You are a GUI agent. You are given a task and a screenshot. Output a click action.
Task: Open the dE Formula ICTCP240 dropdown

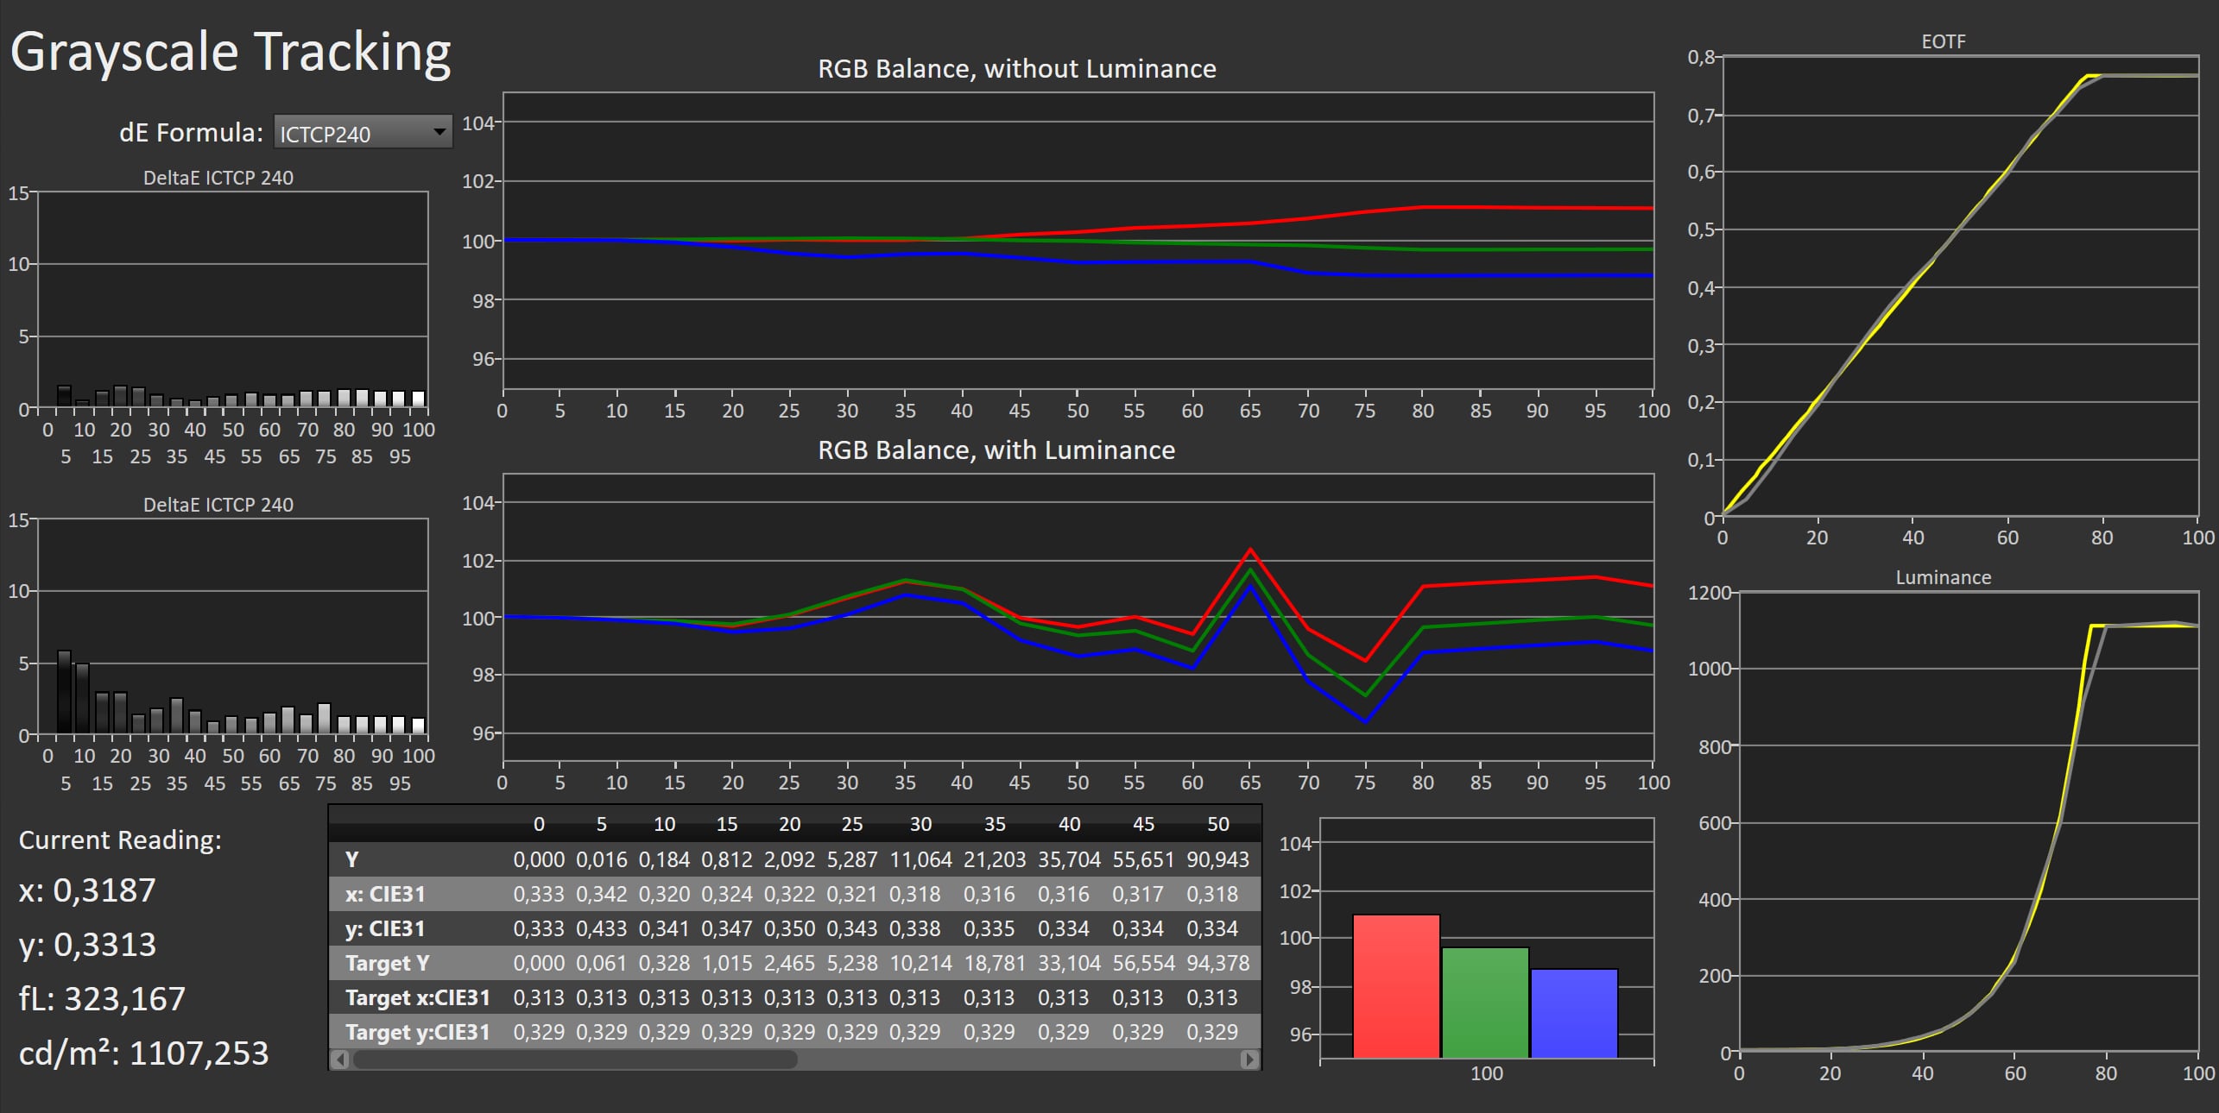pos(364,133)
